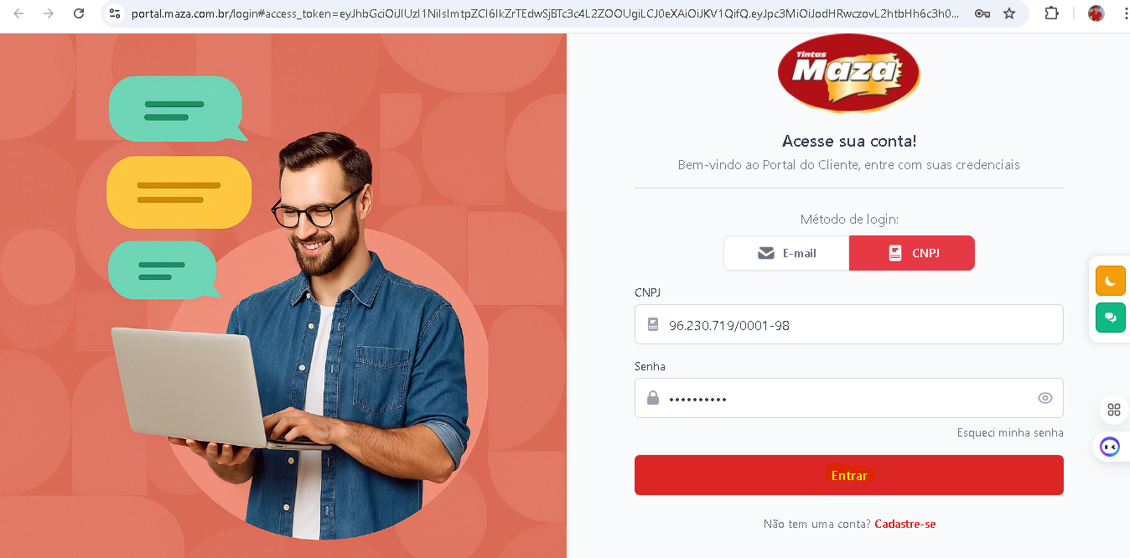Select E-mail as the login method
Screen dimensions: 1130x558
click(x=786, y=253)
